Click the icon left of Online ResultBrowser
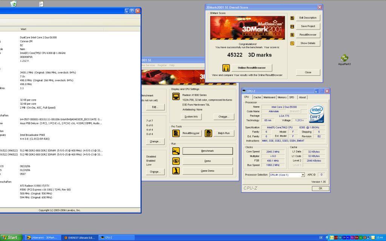The image size is (386, 241). 226,68
